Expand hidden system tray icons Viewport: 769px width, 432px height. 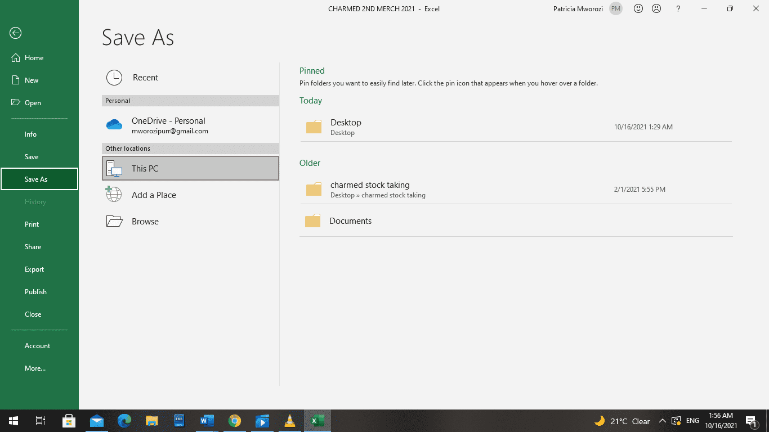click(663, 420)
